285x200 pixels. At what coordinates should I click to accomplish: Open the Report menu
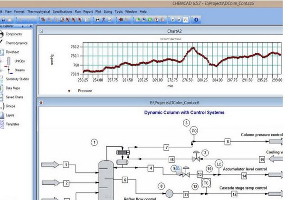(88, 11)
